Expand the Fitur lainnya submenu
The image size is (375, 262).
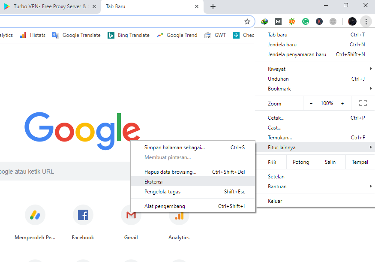click(315, 148)
